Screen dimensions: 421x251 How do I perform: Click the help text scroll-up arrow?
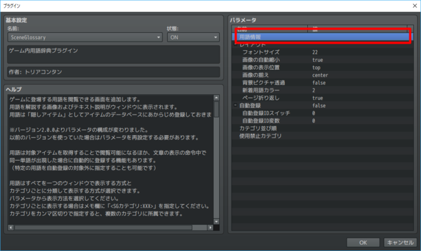pos(216,98)
